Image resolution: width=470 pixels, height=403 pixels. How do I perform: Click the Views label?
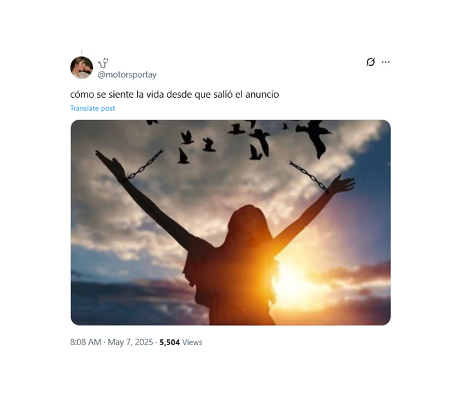192,342
